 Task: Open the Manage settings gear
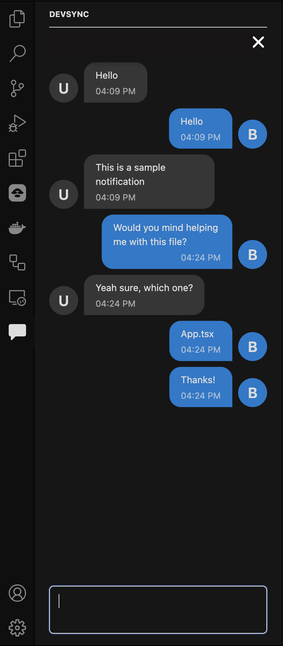[17, 628]
